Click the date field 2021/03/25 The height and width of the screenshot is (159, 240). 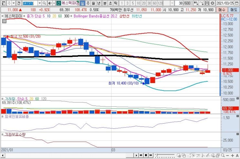(x=225, y=3)
